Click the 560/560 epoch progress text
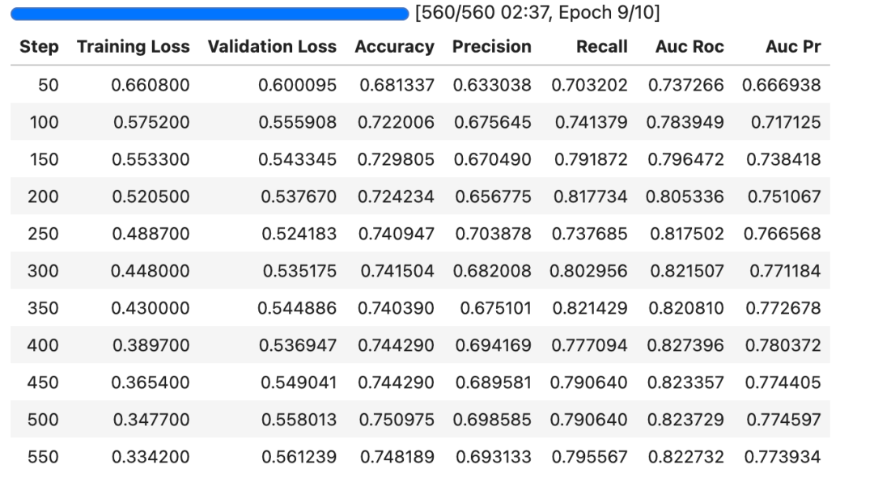Screen dimensions: 874x490 tap(537, 14)
